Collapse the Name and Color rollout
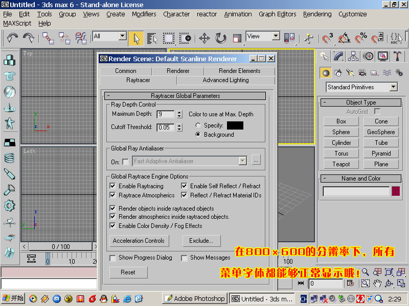Screen dimensions: 409x306 click(361, 178)
